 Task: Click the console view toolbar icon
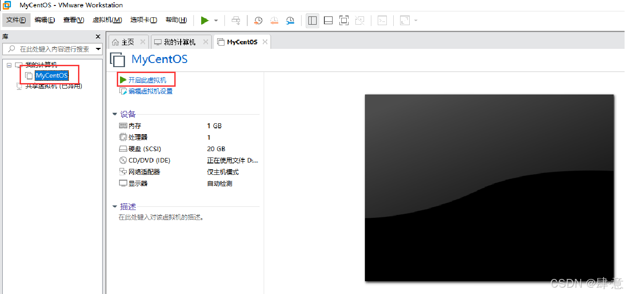click(382, 20)
